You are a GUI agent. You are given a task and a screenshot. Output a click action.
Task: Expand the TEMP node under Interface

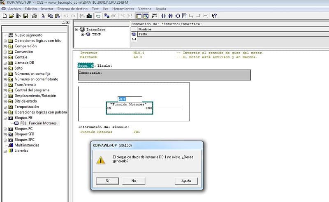coord(83,34)
